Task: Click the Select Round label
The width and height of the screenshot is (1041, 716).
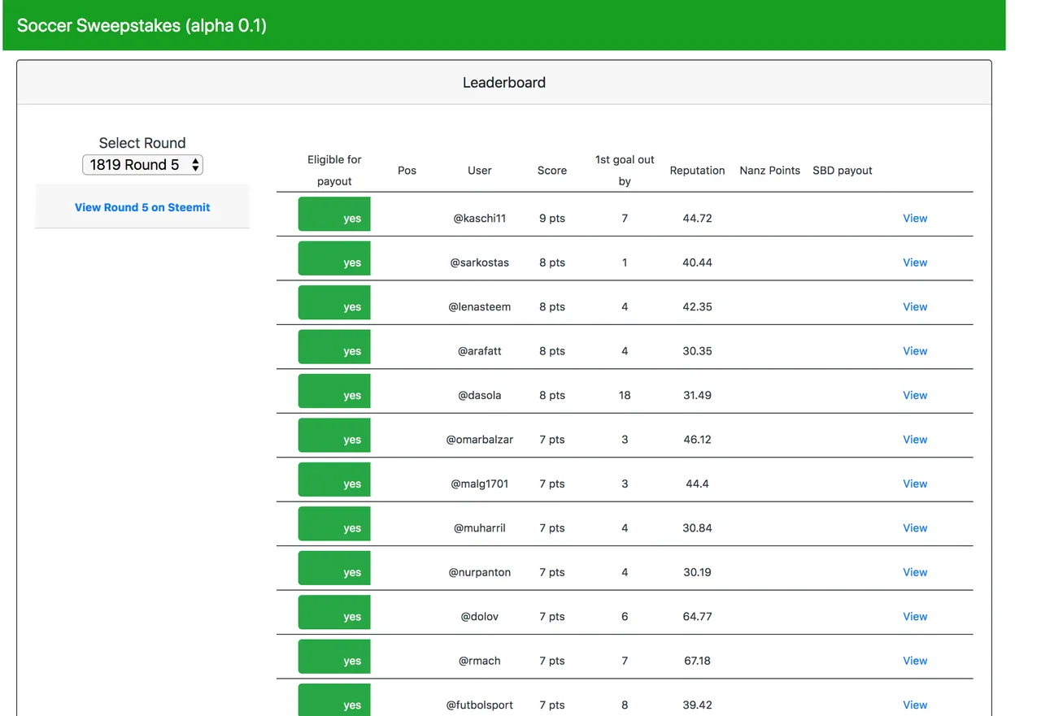Action: [x=142, y=143]
